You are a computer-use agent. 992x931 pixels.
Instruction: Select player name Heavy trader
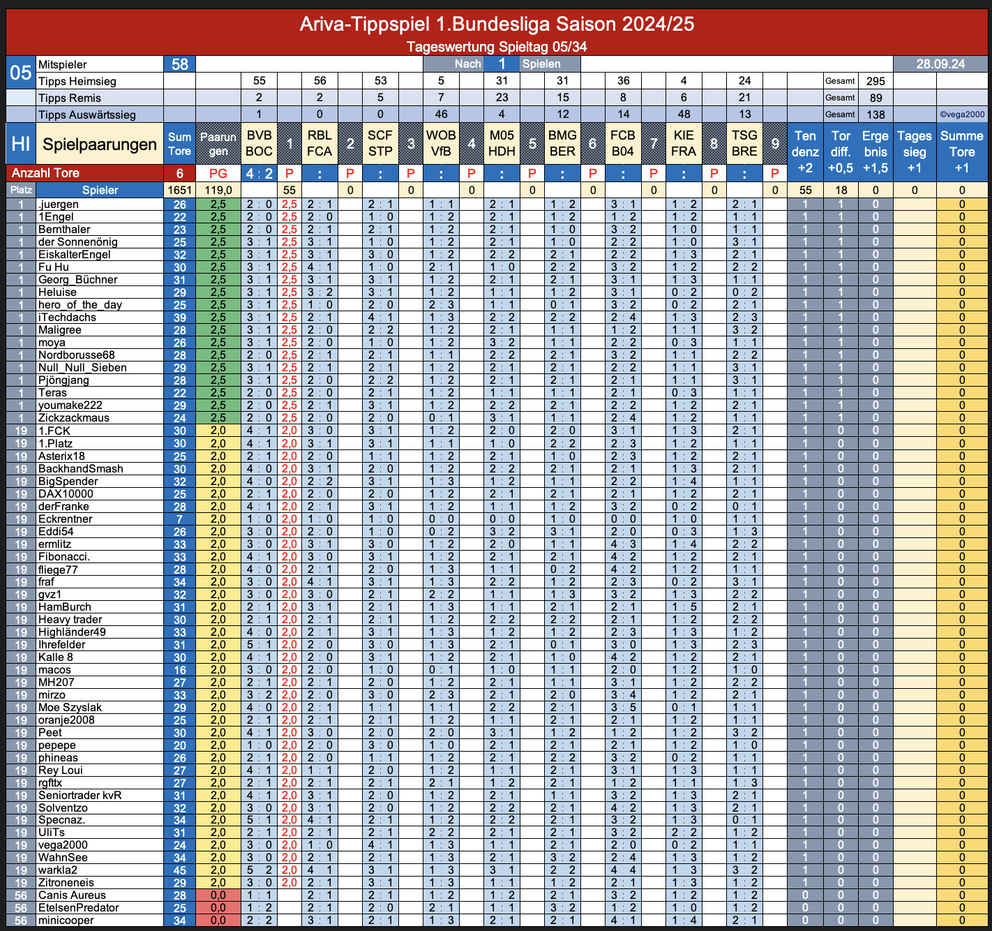[70, 620]
